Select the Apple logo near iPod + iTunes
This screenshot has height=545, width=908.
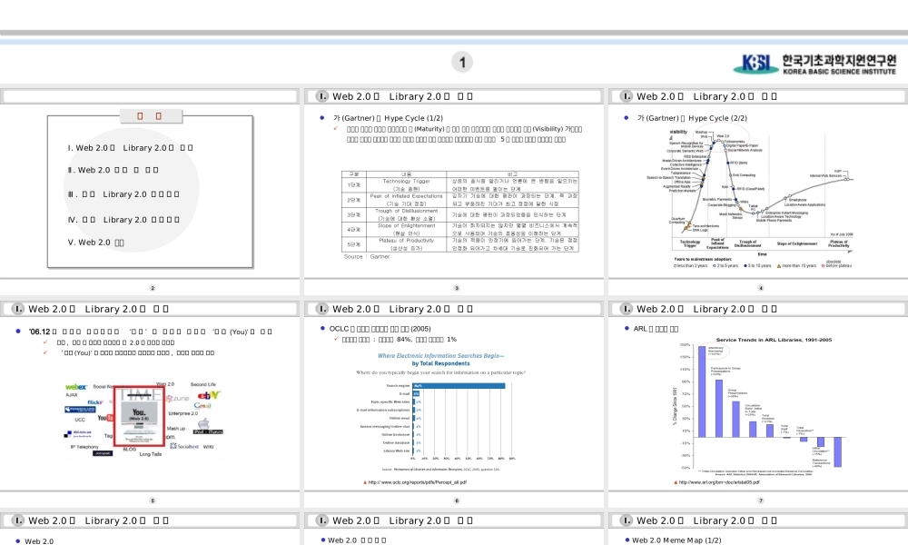pos(203,421)
